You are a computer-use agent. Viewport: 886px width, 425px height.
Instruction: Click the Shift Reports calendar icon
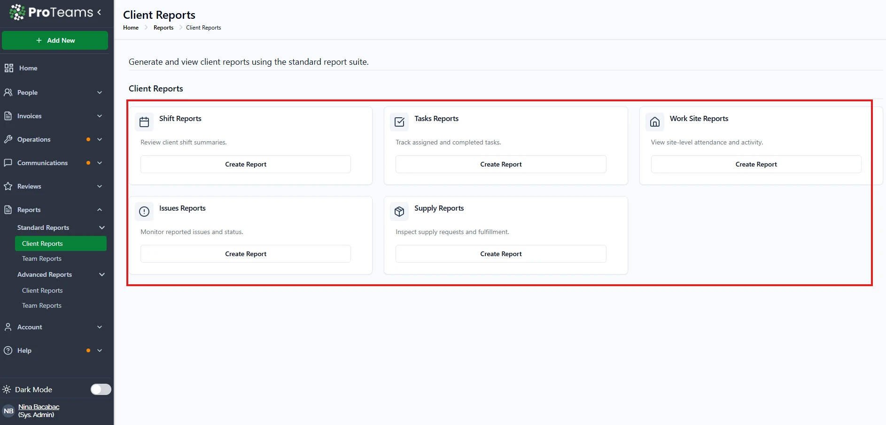144,122
